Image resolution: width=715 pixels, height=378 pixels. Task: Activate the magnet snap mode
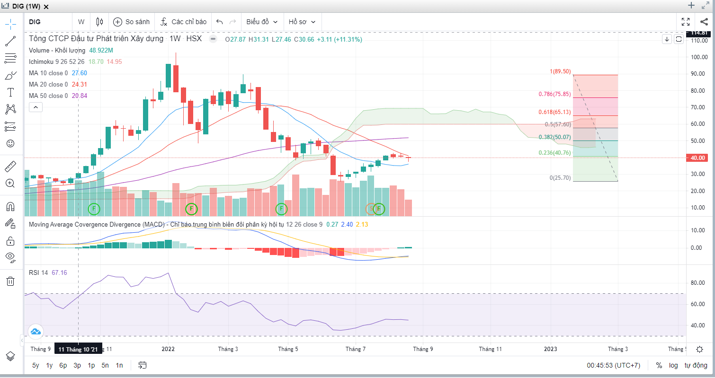coord(10,206)
